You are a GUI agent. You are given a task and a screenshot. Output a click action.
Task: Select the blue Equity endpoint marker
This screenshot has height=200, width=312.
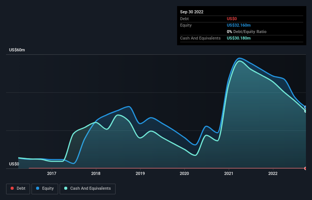(x=306, y=108)
